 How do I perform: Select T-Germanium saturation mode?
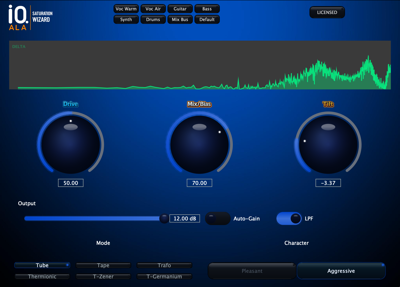(x=164, y=276)
